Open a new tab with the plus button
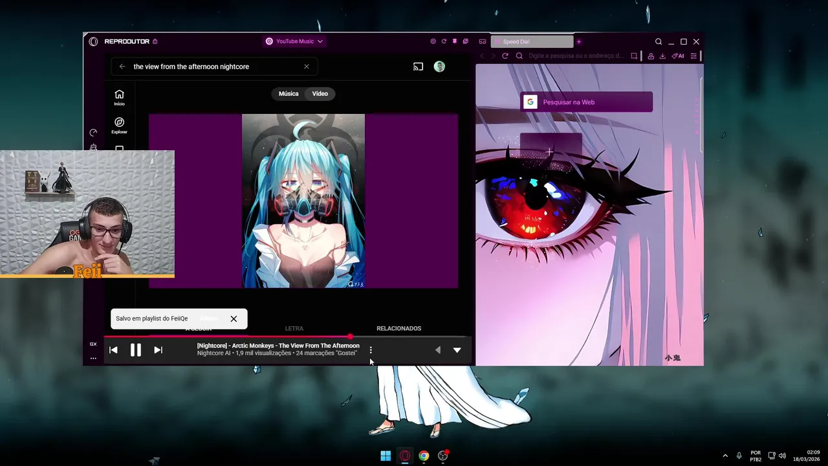The height and width of the screenshot is (466, 828). pyautogui.click(x=579, y=41)
